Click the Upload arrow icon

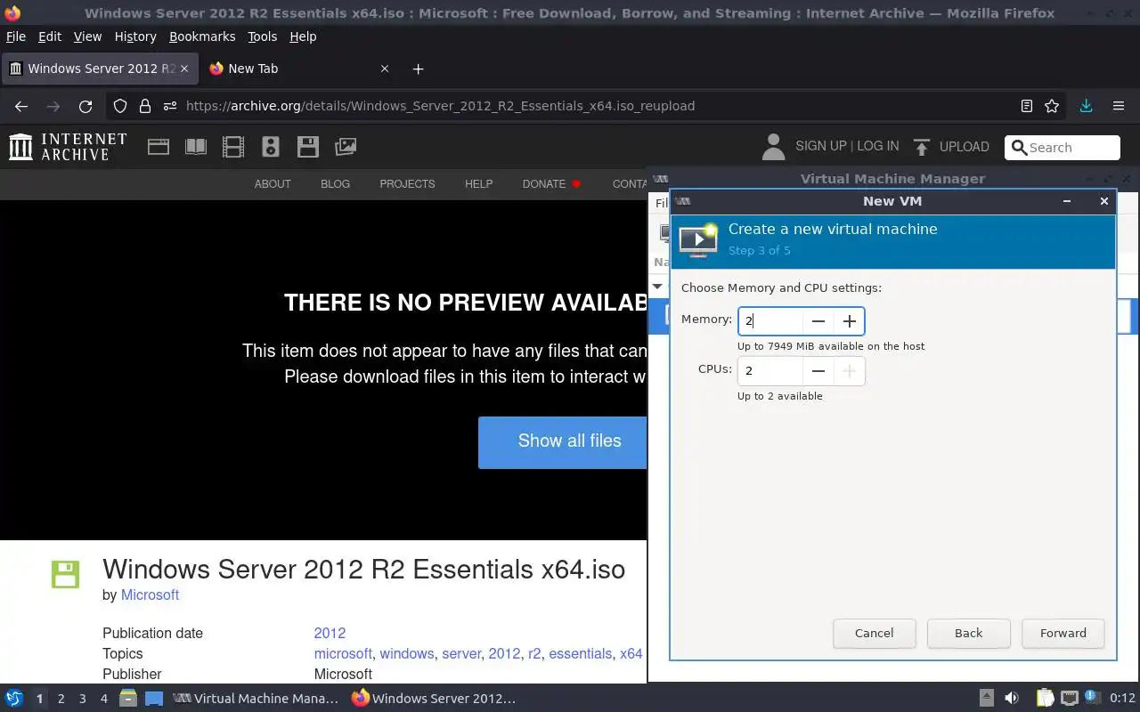(922, 147)
